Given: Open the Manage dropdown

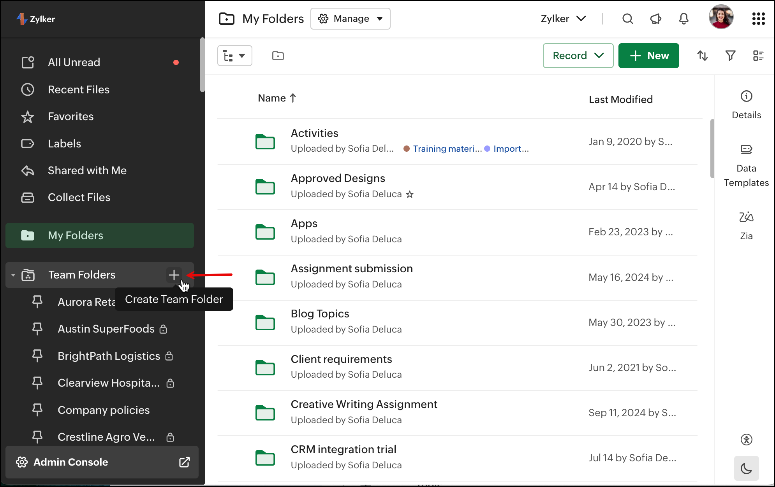Looking at the screenshot, I should [350, 19].
